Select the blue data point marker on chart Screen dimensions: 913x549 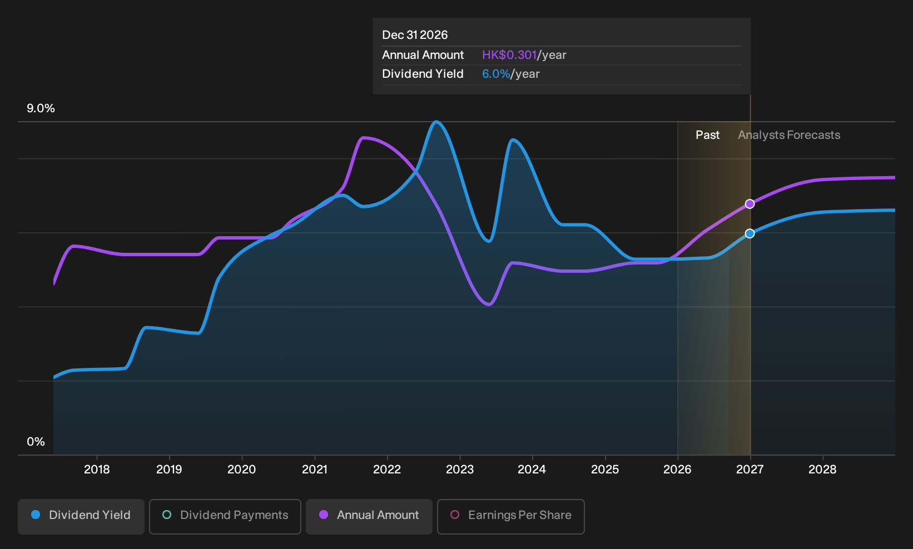(750, 233)
